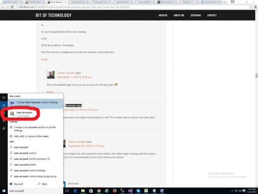
Task: Select 'user account control' web suggestion
Action: pos(35,153)
